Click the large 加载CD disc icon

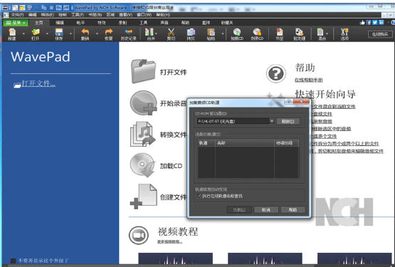pos(143,165)
